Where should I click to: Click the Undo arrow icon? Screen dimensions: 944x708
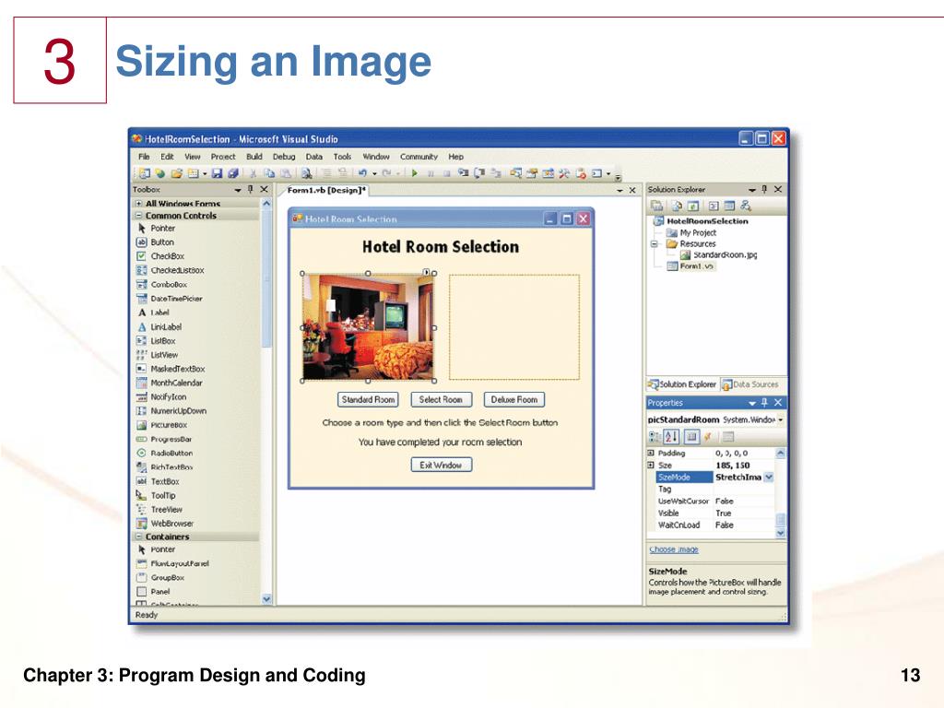coord(362,173)
